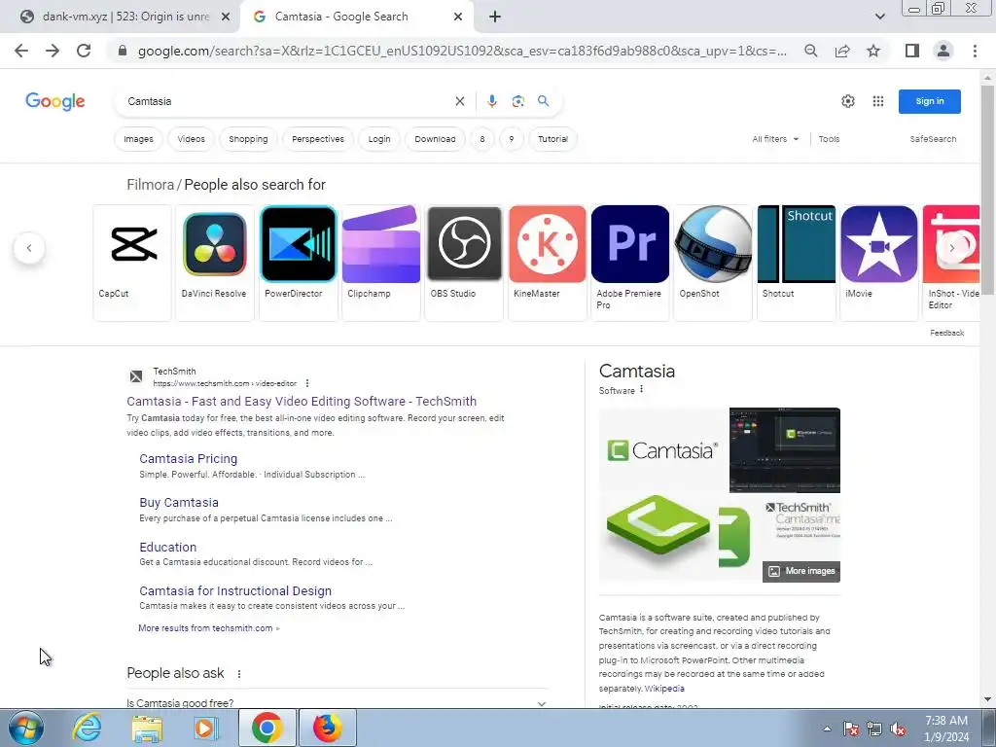Filter results by Videos
996x747 pixels.
[192, 139]
